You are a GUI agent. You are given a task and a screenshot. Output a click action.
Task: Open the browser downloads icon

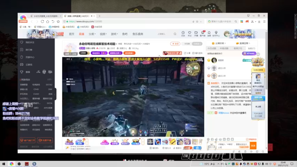[x=259, y=22]
